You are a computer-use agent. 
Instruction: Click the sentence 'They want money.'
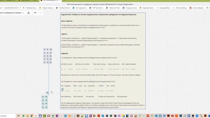[x=99, y=64]
